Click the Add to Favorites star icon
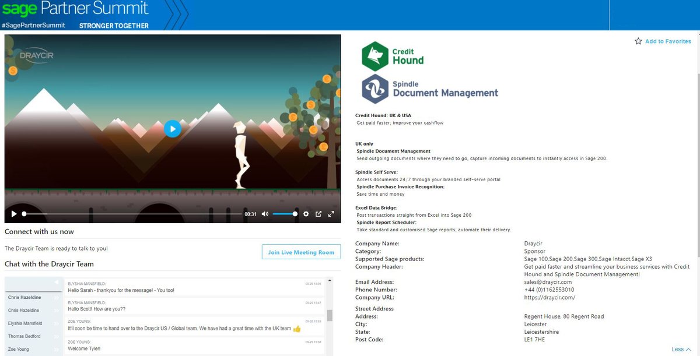The image size is (700, 356). (x=638, y=41)
